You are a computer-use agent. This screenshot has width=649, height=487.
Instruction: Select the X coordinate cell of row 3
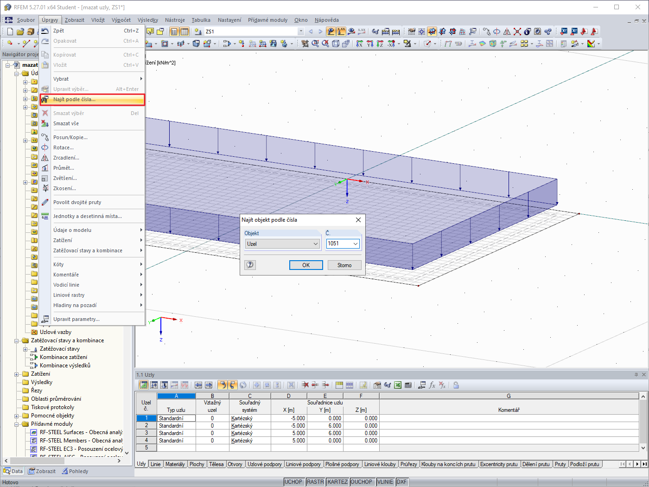click(288, 433)
